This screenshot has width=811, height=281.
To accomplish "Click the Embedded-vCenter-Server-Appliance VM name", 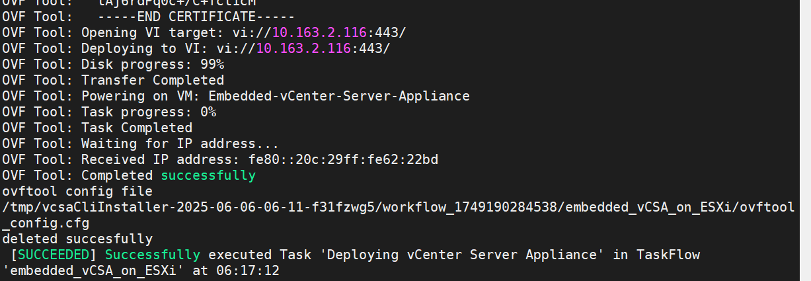I will (339, 96).
